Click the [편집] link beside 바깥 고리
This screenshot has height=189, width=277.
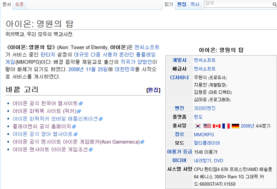[153, 90]
